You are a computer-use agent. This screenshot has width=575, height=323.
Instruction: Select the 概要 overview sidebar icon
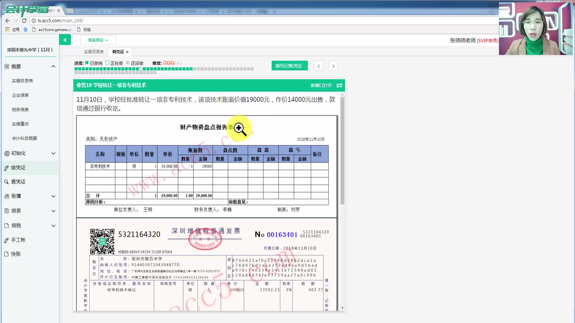[x=7, y=66]
